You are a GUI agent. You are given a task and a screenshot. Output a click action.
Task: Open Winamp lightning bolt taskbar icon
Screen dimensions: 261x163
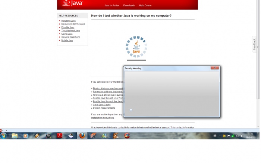[x=37, y=136]
